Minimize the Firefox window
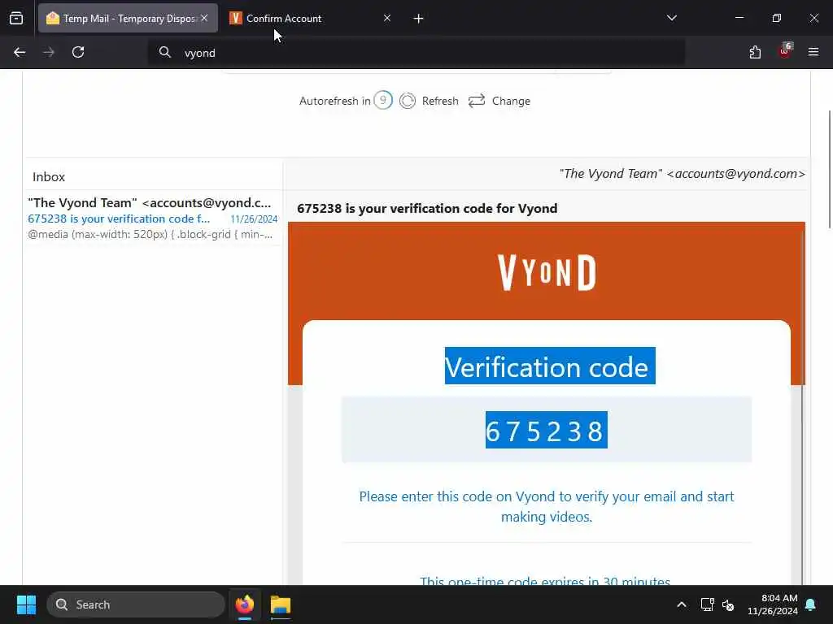833x624 pixels. 739,18
